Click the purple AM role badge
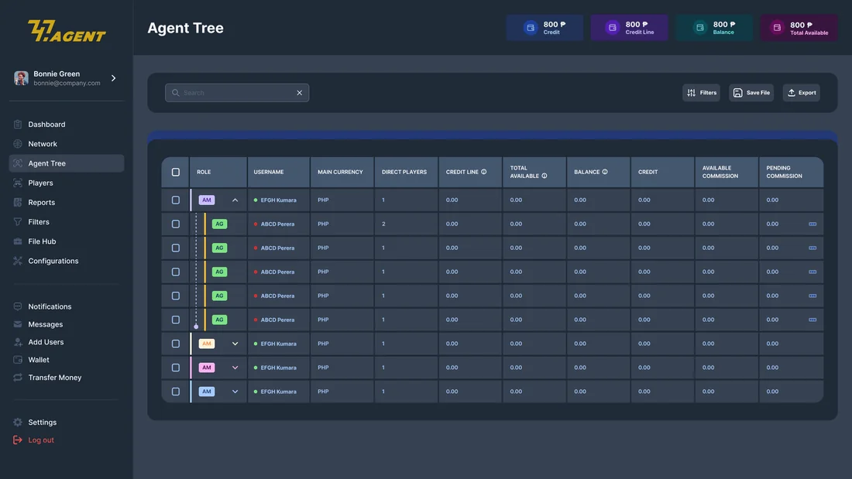This screenshot has height=479, width=852. [207, 200]
